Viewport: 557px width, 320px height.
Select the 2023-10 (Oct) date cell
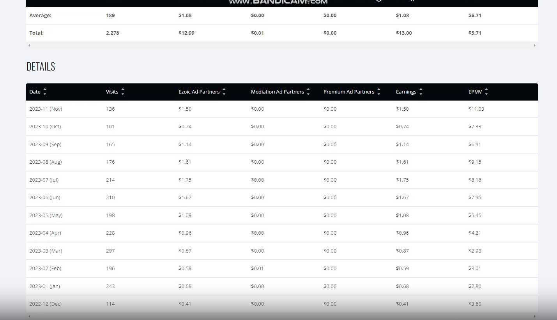tap(45, 127)
